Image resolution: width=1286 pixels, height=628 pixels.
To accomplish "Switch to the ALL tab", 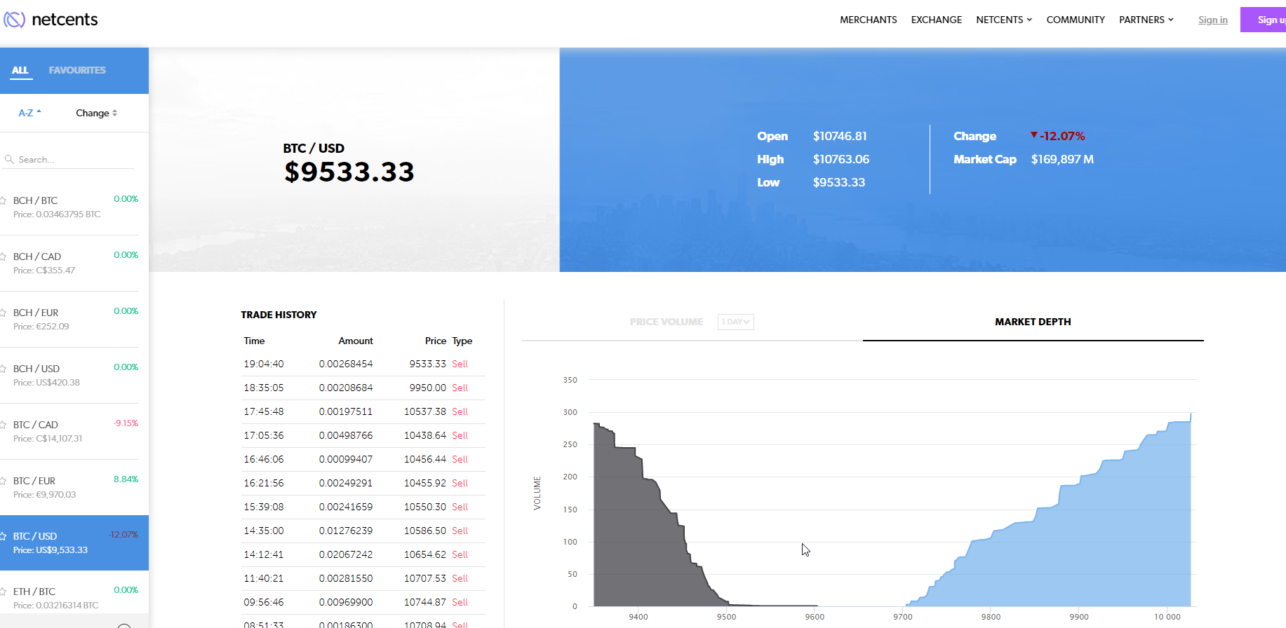I will coord(20,70).
